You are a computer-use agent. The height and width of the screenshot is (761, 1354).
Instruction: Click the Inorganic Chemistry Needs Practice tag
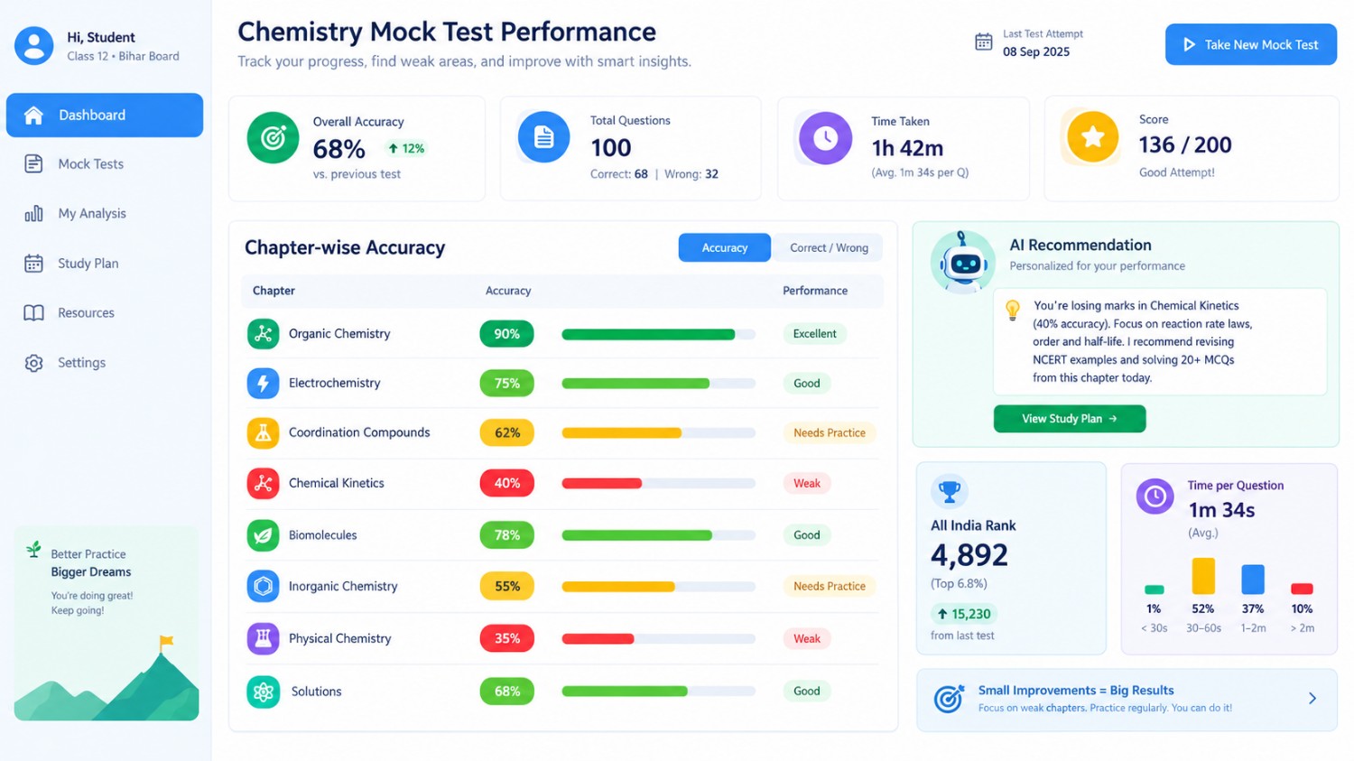pyautogui.click(x=830, y=586)
